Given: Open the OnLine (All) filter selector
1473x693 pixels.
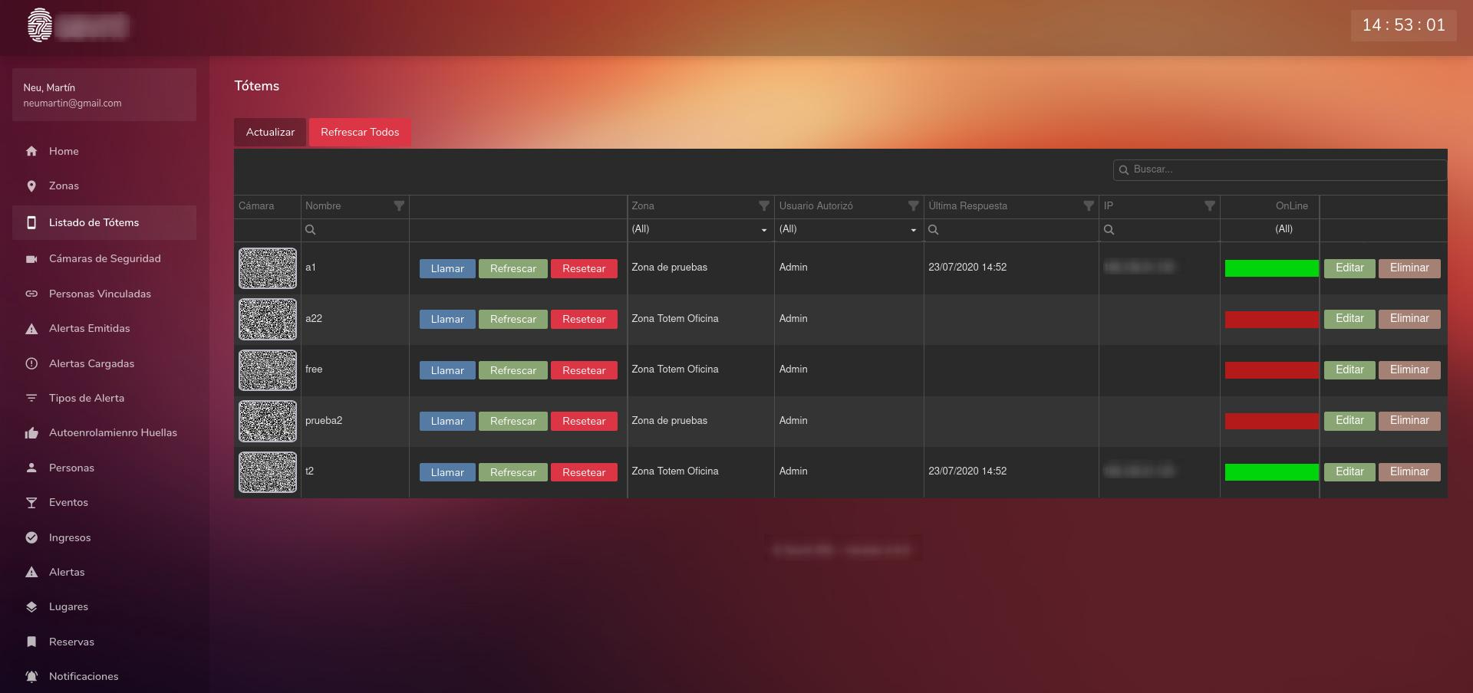Looking at the screenshot, I should click(x=1284, y=229).
